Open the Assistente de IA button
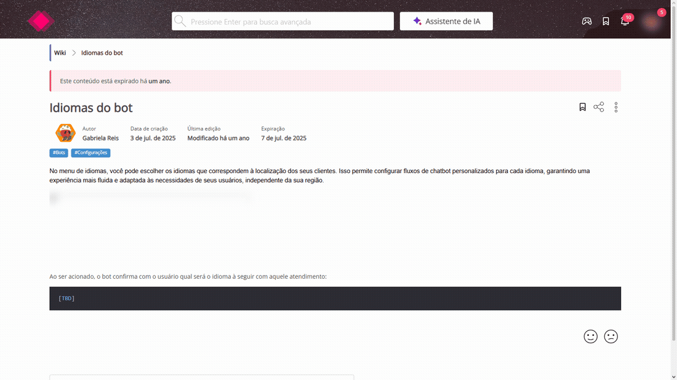677x380 pixels. [446, 21]
